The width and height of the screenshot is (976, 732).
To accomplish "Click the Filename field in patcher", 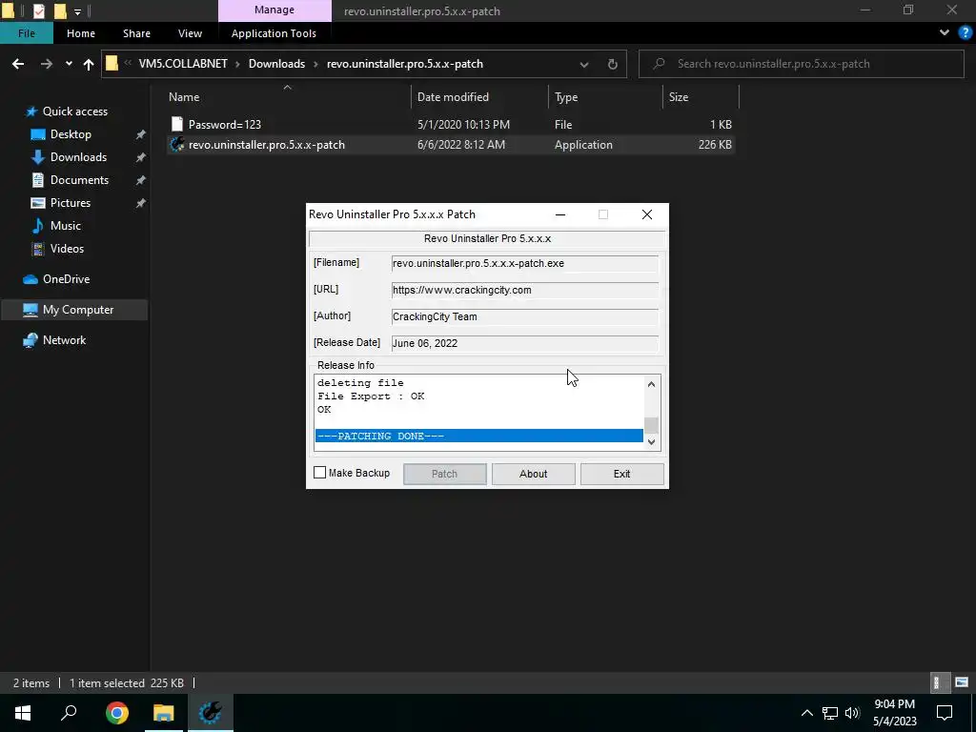I will click(x=524, y=263).
